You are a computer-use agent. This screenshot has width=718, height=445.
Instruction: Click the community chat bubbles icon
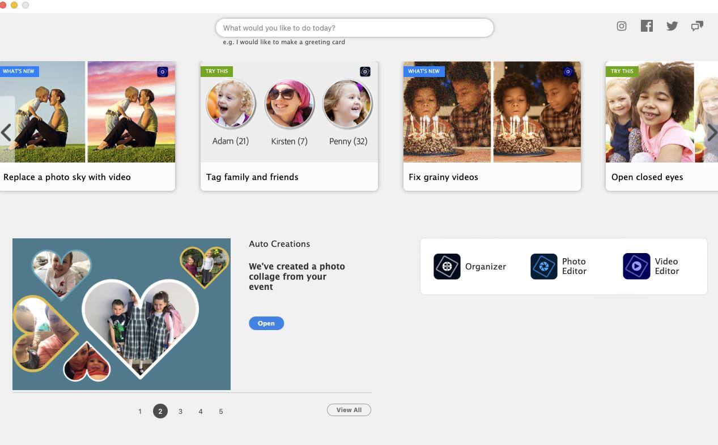697,26
